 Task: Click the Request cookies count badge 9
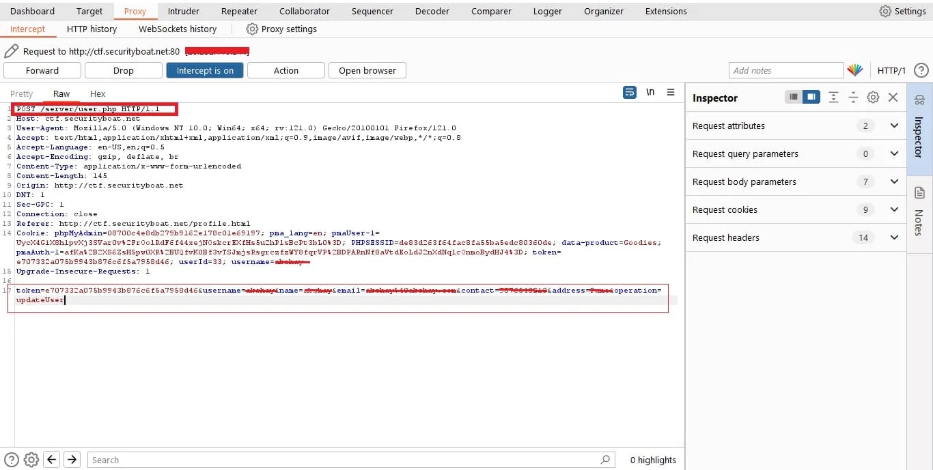865,209
